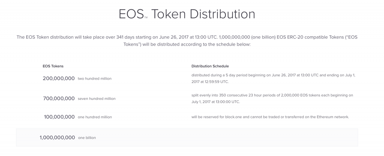
Task: Select the introductory distribution paragraph text
Action: point(187,41)
